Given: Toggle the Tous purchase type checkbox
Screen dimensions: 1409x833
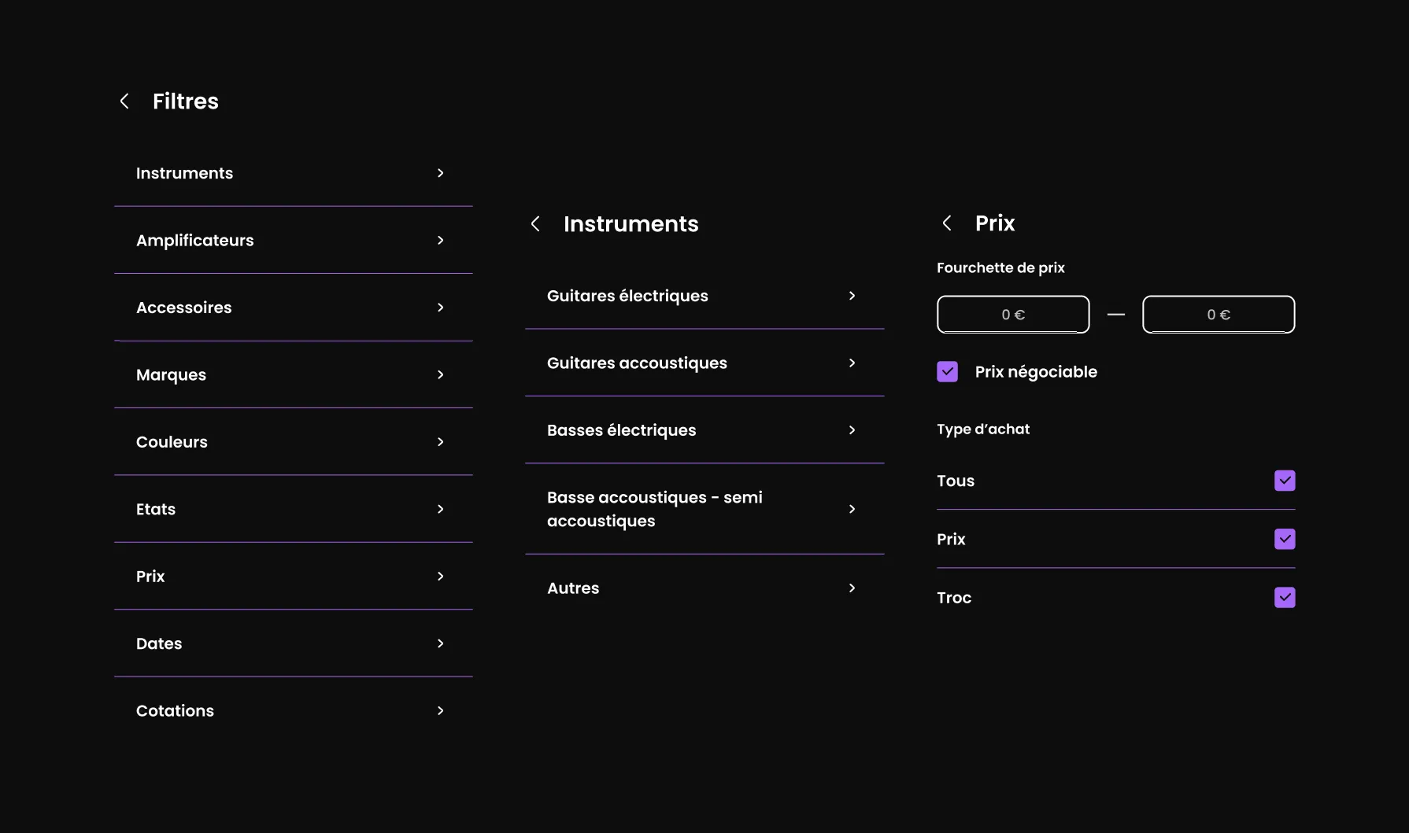Looking at the screenshot, I should [1285, 481].
